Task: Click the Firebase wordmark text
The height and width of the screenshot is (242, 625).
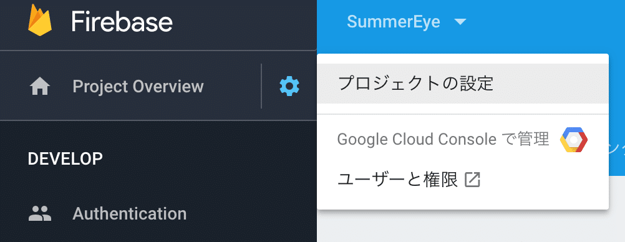Action: [122, 22]
